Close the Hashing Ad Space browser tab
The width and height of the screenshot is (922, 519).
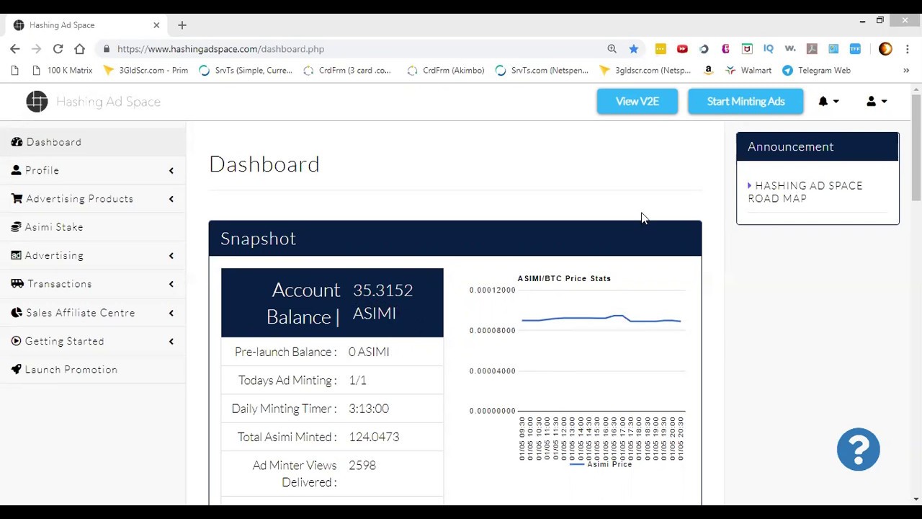[x=156, y=25]
